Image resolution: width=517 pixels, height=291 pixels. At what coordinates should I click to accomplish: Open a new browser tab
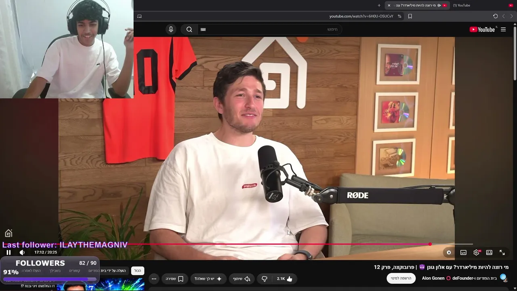pyautogui.click(x=379, y=5)
